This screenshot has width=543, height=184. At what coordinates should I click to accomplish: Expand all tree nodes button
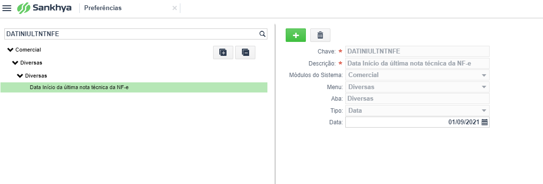coord(223,53)
